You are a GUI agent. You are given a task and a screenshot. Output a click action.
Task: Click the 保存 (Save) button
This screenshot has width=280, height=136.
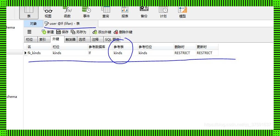(x=62, y=32)
